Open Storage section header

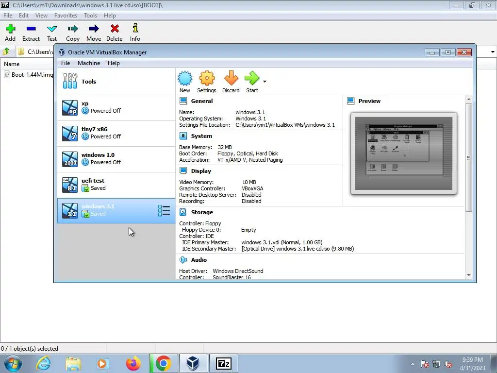coord(202,212)
